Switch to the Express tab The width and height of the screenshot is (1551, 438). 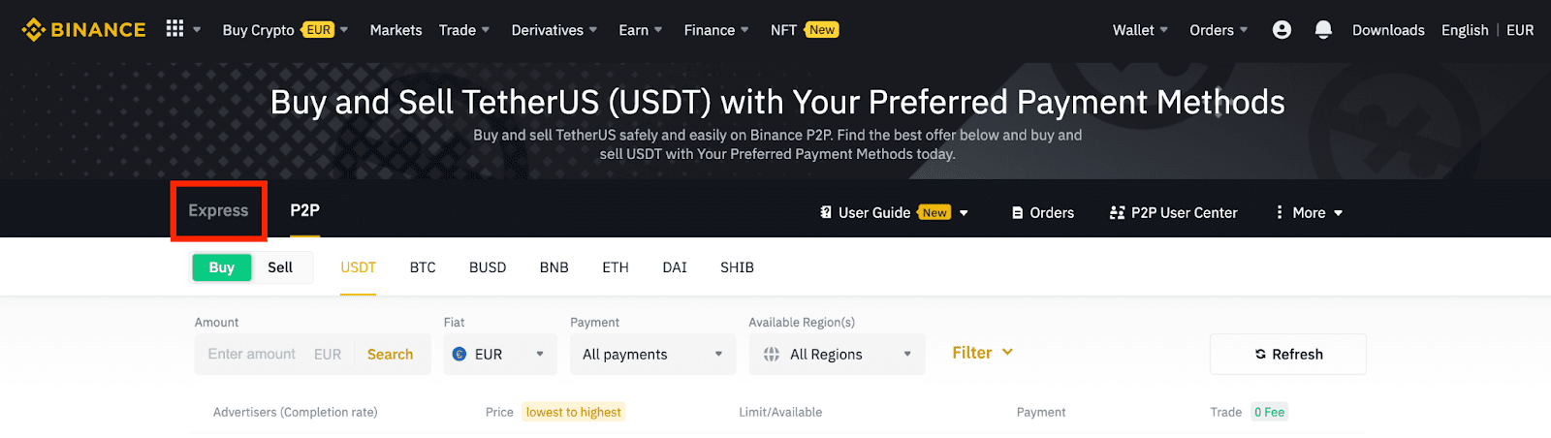click(x=218, y=211)
